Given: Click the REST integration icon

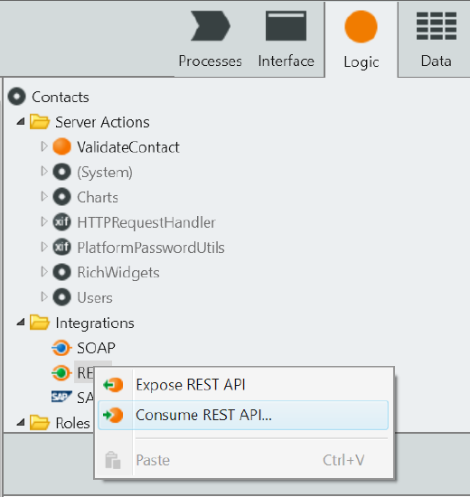Looking at the screenshot, I should click(x=61, y=372).
